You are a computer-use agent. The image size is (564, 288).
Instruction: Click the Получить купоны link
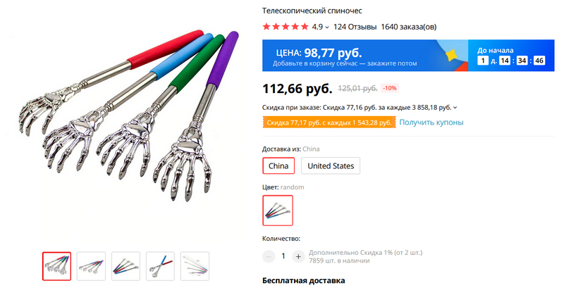coord(431,122)
